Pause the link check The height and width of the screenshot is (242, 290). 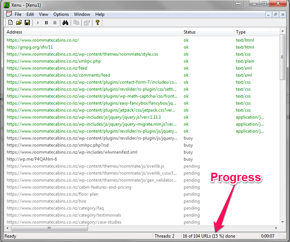(46, 22)
